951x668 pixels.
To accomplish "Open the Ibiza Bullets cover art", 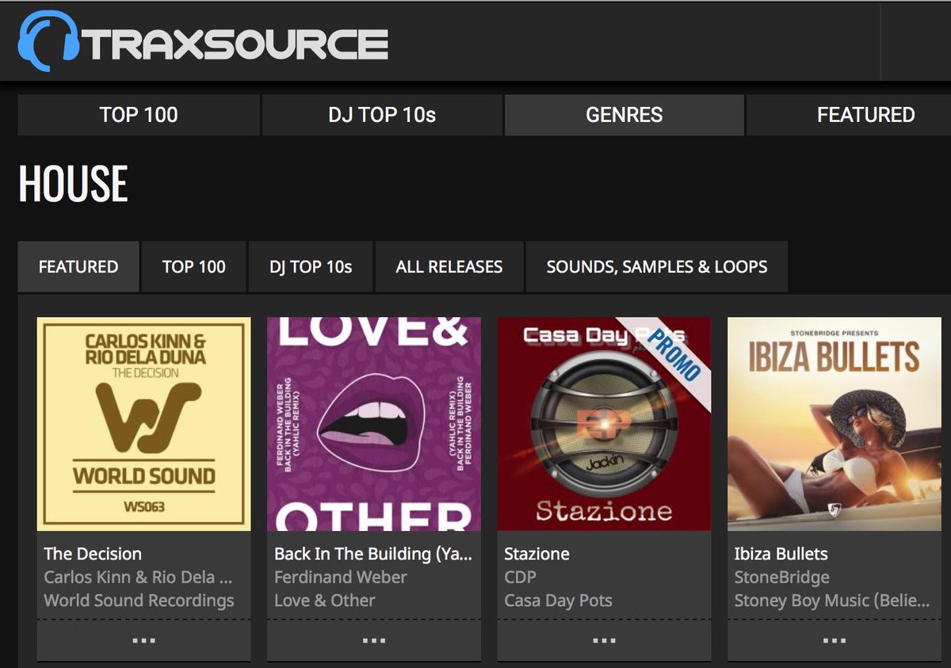I will tap(835, 424).
